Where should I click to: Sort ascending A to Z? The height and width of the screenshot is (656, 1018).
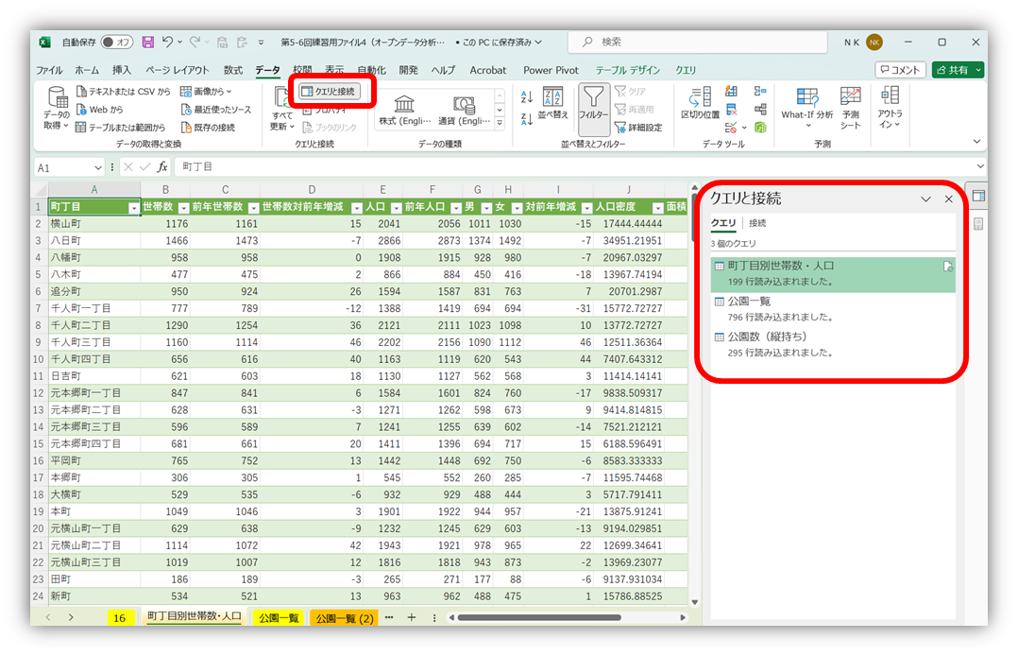pos(527,96)
